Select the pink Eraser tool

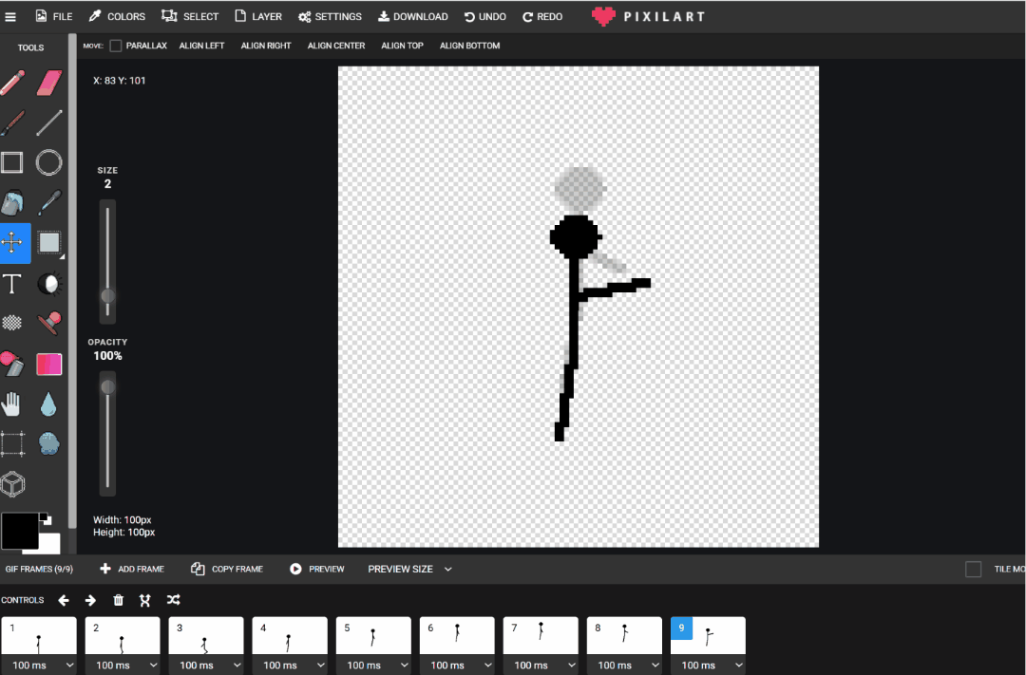point(49,83)
